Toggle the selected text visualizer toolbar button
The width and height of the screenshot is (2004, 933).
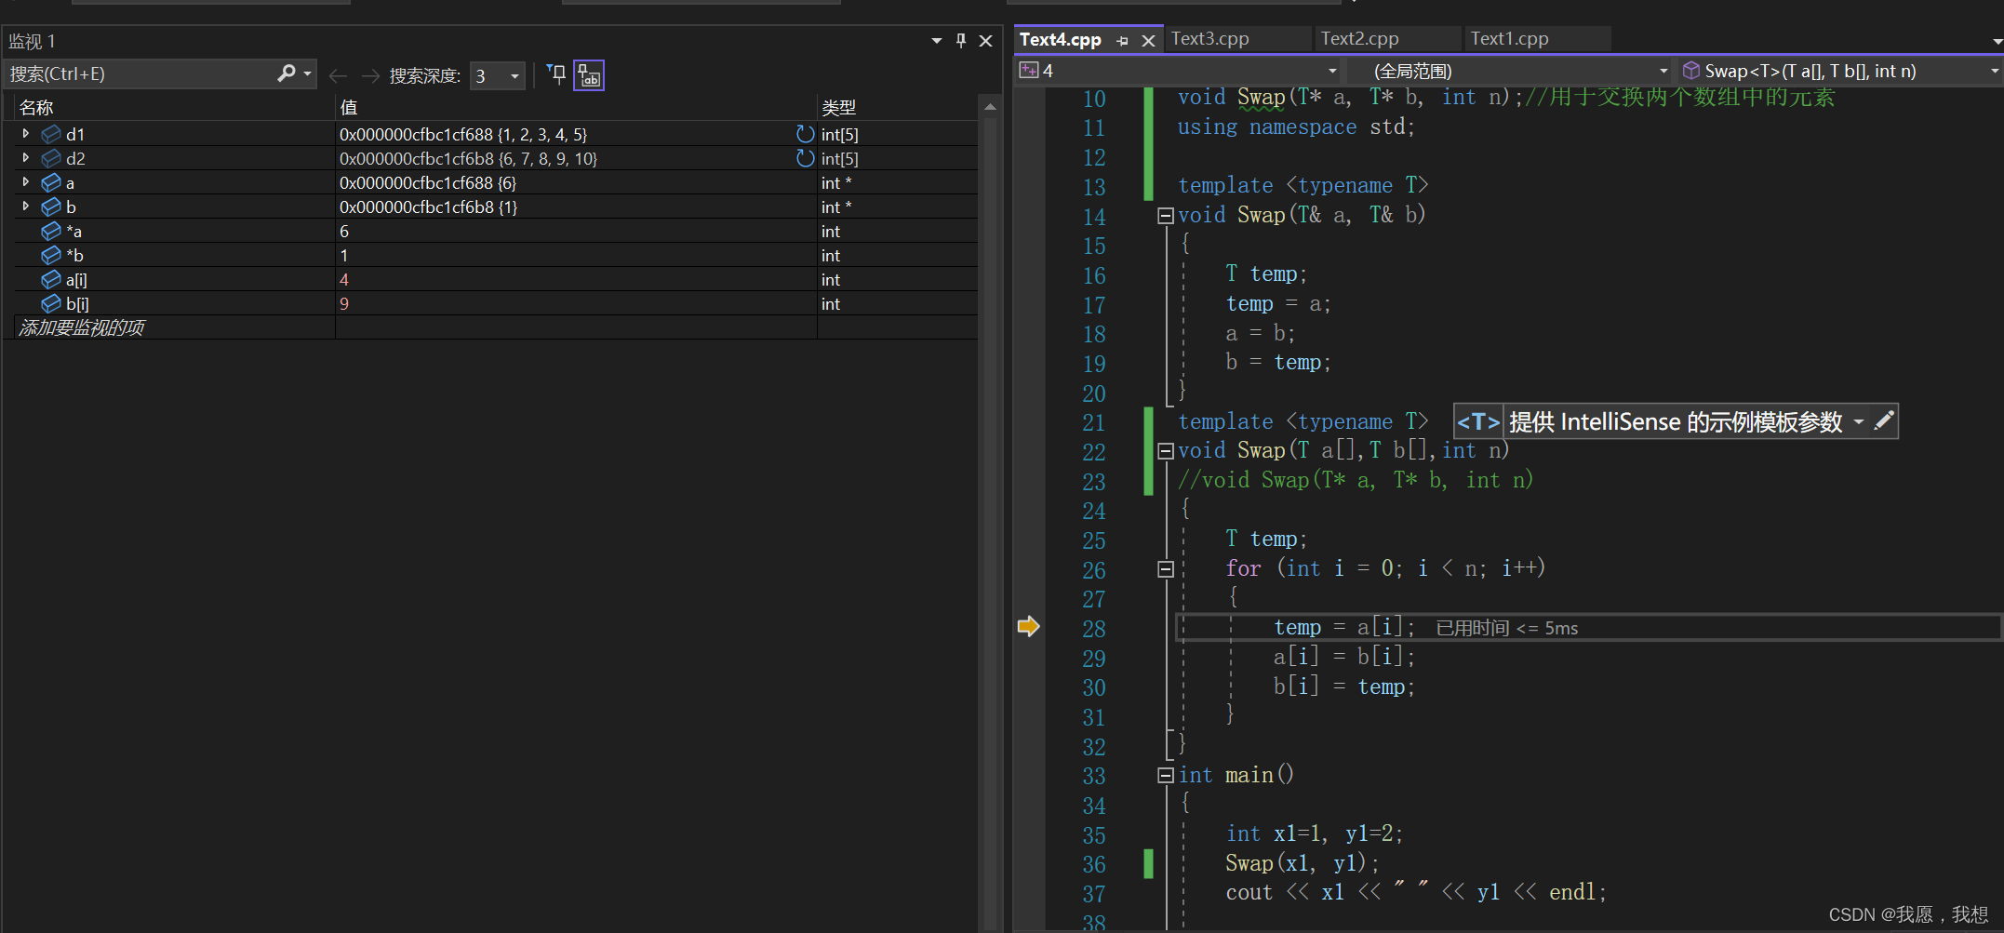(x=589, y=74)
